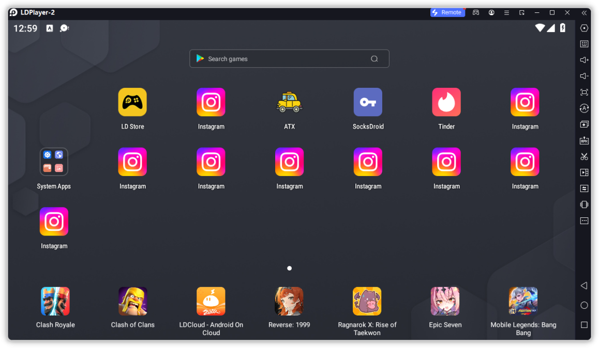Viewport: 599px width, 348px height.
Task: Click the shake device sidebar icon
Action: point(584,204)
